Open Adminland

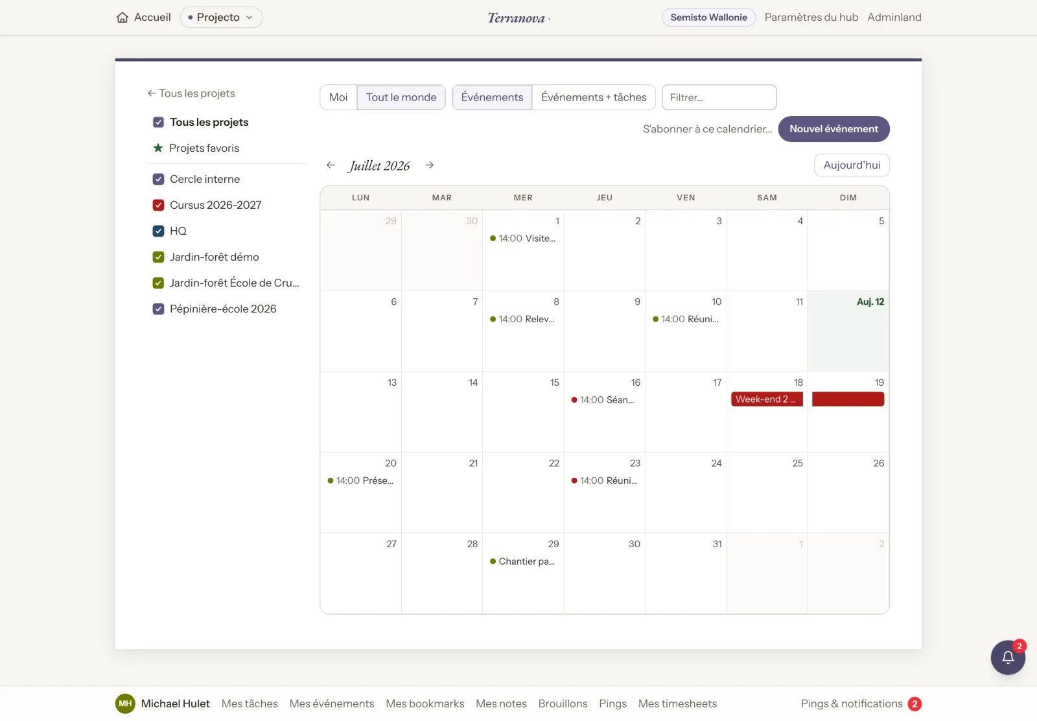click(x=894, y=18)
